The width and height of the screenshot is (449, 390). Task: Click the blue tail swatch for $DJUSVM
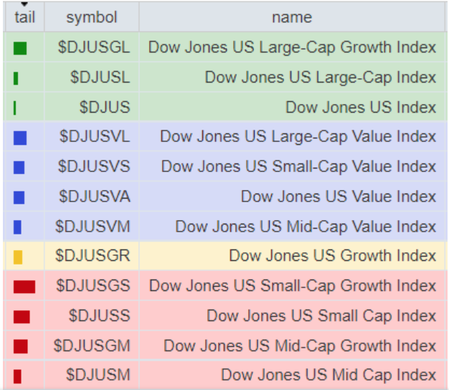click(x=17, y=227)
